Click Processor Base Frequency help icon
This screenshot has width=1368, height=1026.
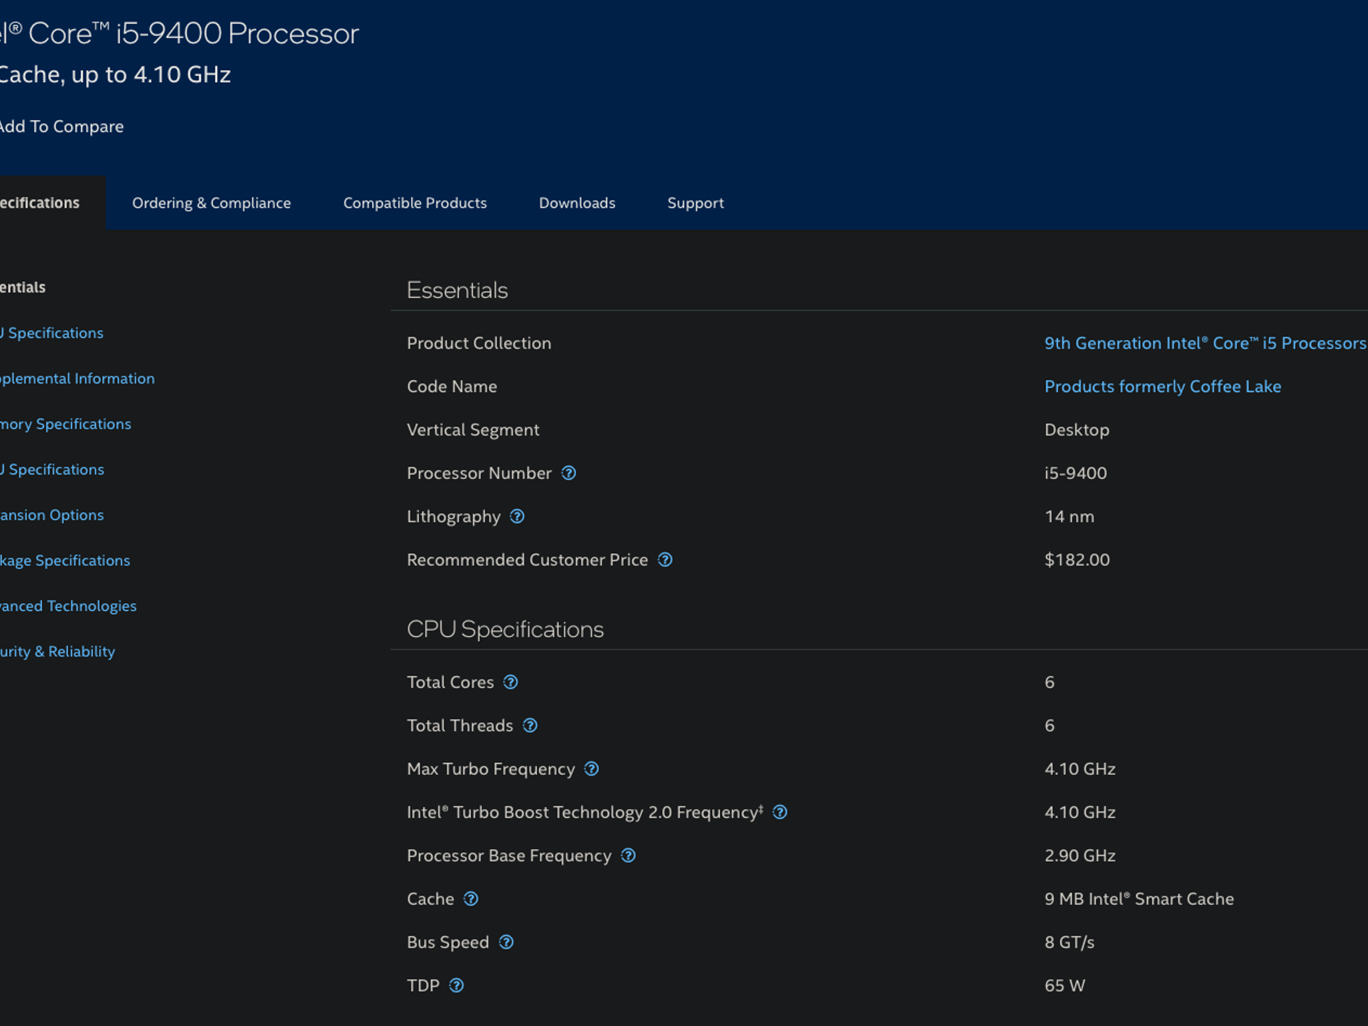click(628, 856)
